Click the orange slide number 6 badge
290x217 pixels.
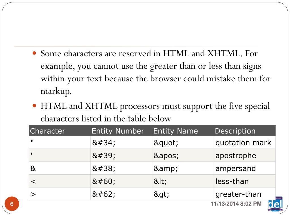pyautogui.click(x=12, y=204)
